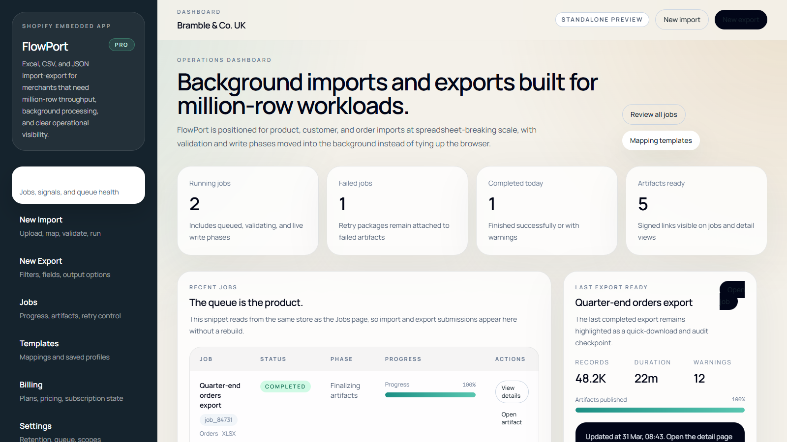Viewport: 787px width, 442px height.
Task: Click the XLSX format tag
Action: pos(229,434)
